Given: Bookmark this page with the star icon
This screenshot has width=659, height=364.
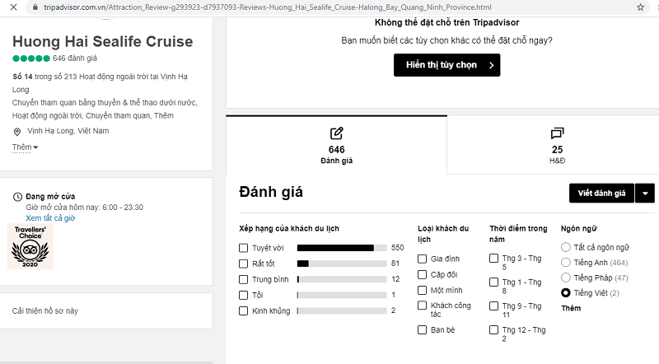Looking at the screenshot, I should [640, 7].
